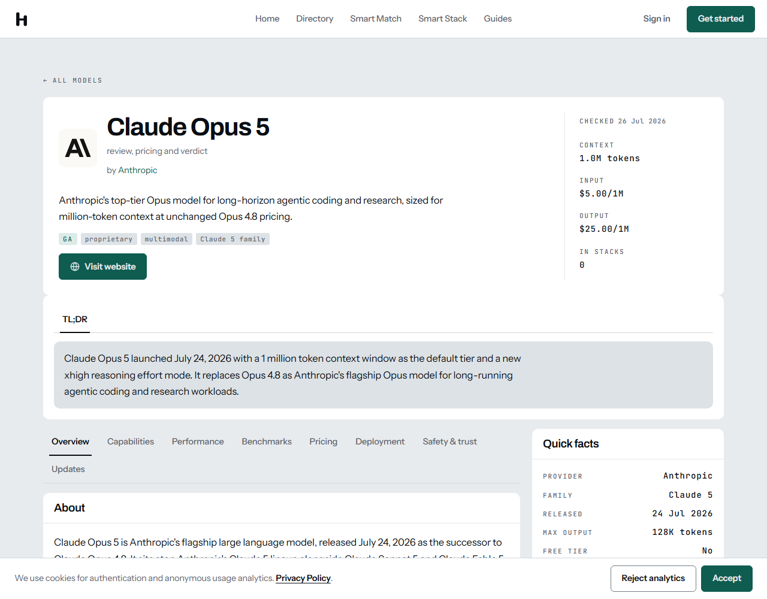The height and width of the screenshot is (599, 767).
Task: Click the 1.0M tokens context value
Action: tap(609, 158)
